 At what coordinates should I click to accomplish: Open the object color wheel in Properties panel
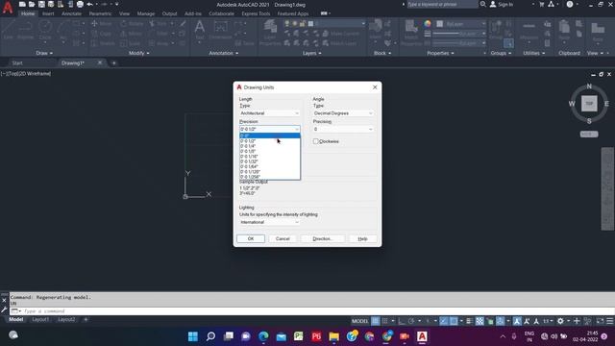coord(428,24)
